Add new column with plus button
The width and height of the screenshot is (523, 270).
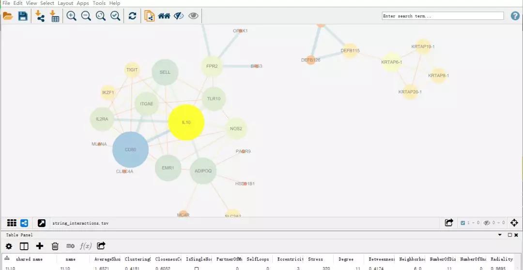pyautogui.click(x=40, y=246)
